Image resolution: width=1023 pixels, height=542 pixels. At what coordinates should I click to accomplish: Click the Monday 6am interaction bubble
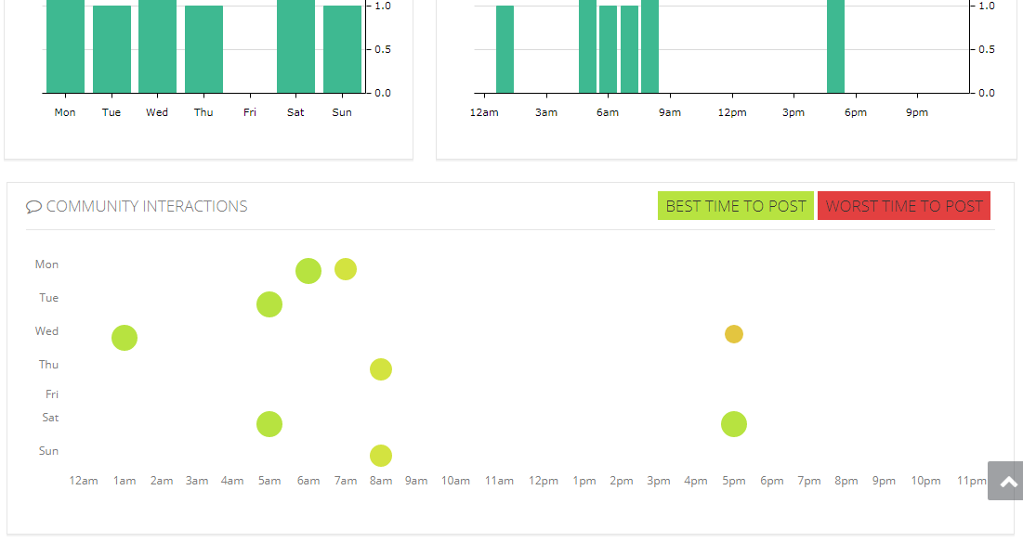point(308,271)
